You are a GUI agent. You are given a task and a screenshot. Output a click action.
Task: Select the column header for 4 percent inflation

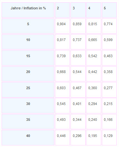(x=93, y=10)
